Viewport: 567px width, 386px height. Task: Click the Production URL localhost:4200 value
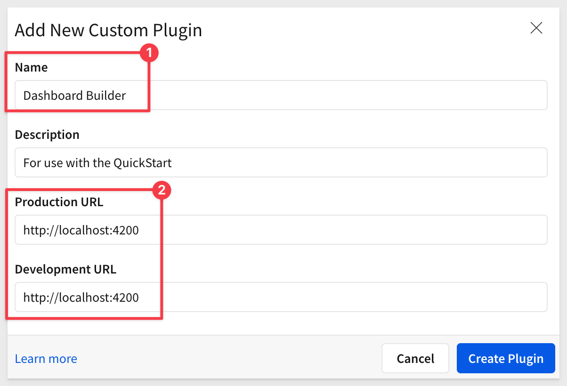tap(81, 230)
